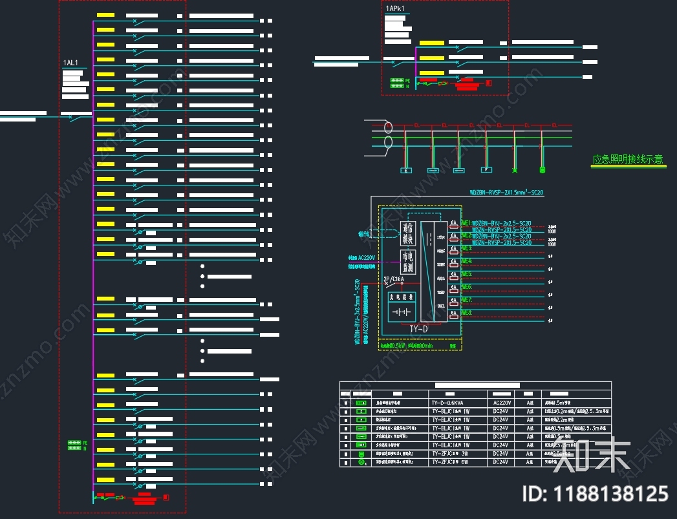677x519 pixels.
Task: Click the green square lamp symbol in wiring diagram
Action: click(x=543, y=170)
